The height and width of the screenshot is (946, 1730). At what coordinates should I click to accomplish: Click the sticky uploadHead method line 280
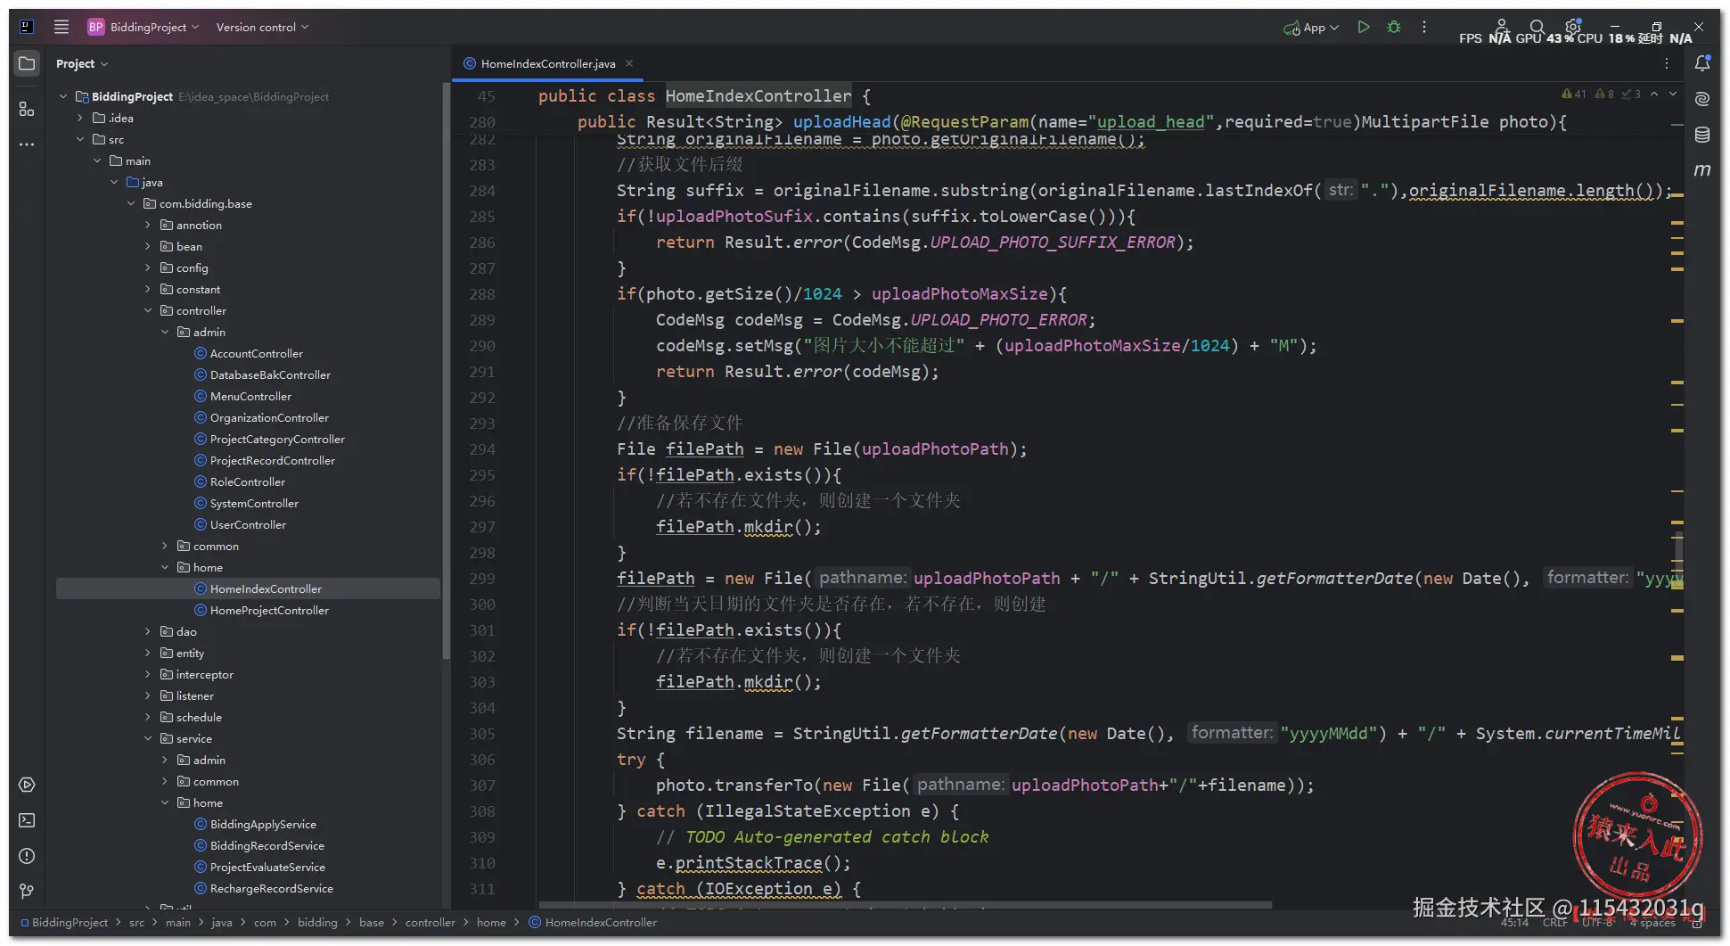coord(1071,122)
